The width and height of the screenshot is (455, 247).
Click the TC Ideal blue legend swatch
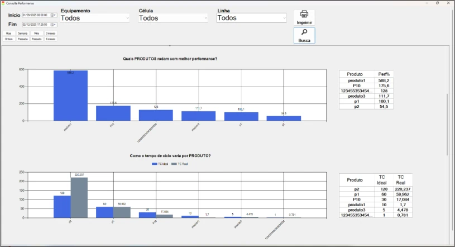[x=154, y=164]
